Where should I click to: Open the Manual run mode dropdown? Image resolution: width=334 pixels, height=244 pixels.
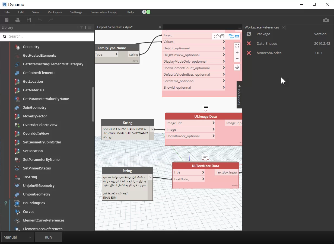pos(18,237)
